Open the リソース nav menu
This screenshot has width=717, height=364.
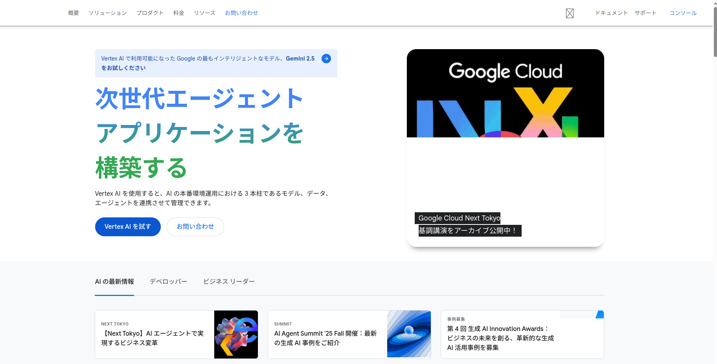205,13
